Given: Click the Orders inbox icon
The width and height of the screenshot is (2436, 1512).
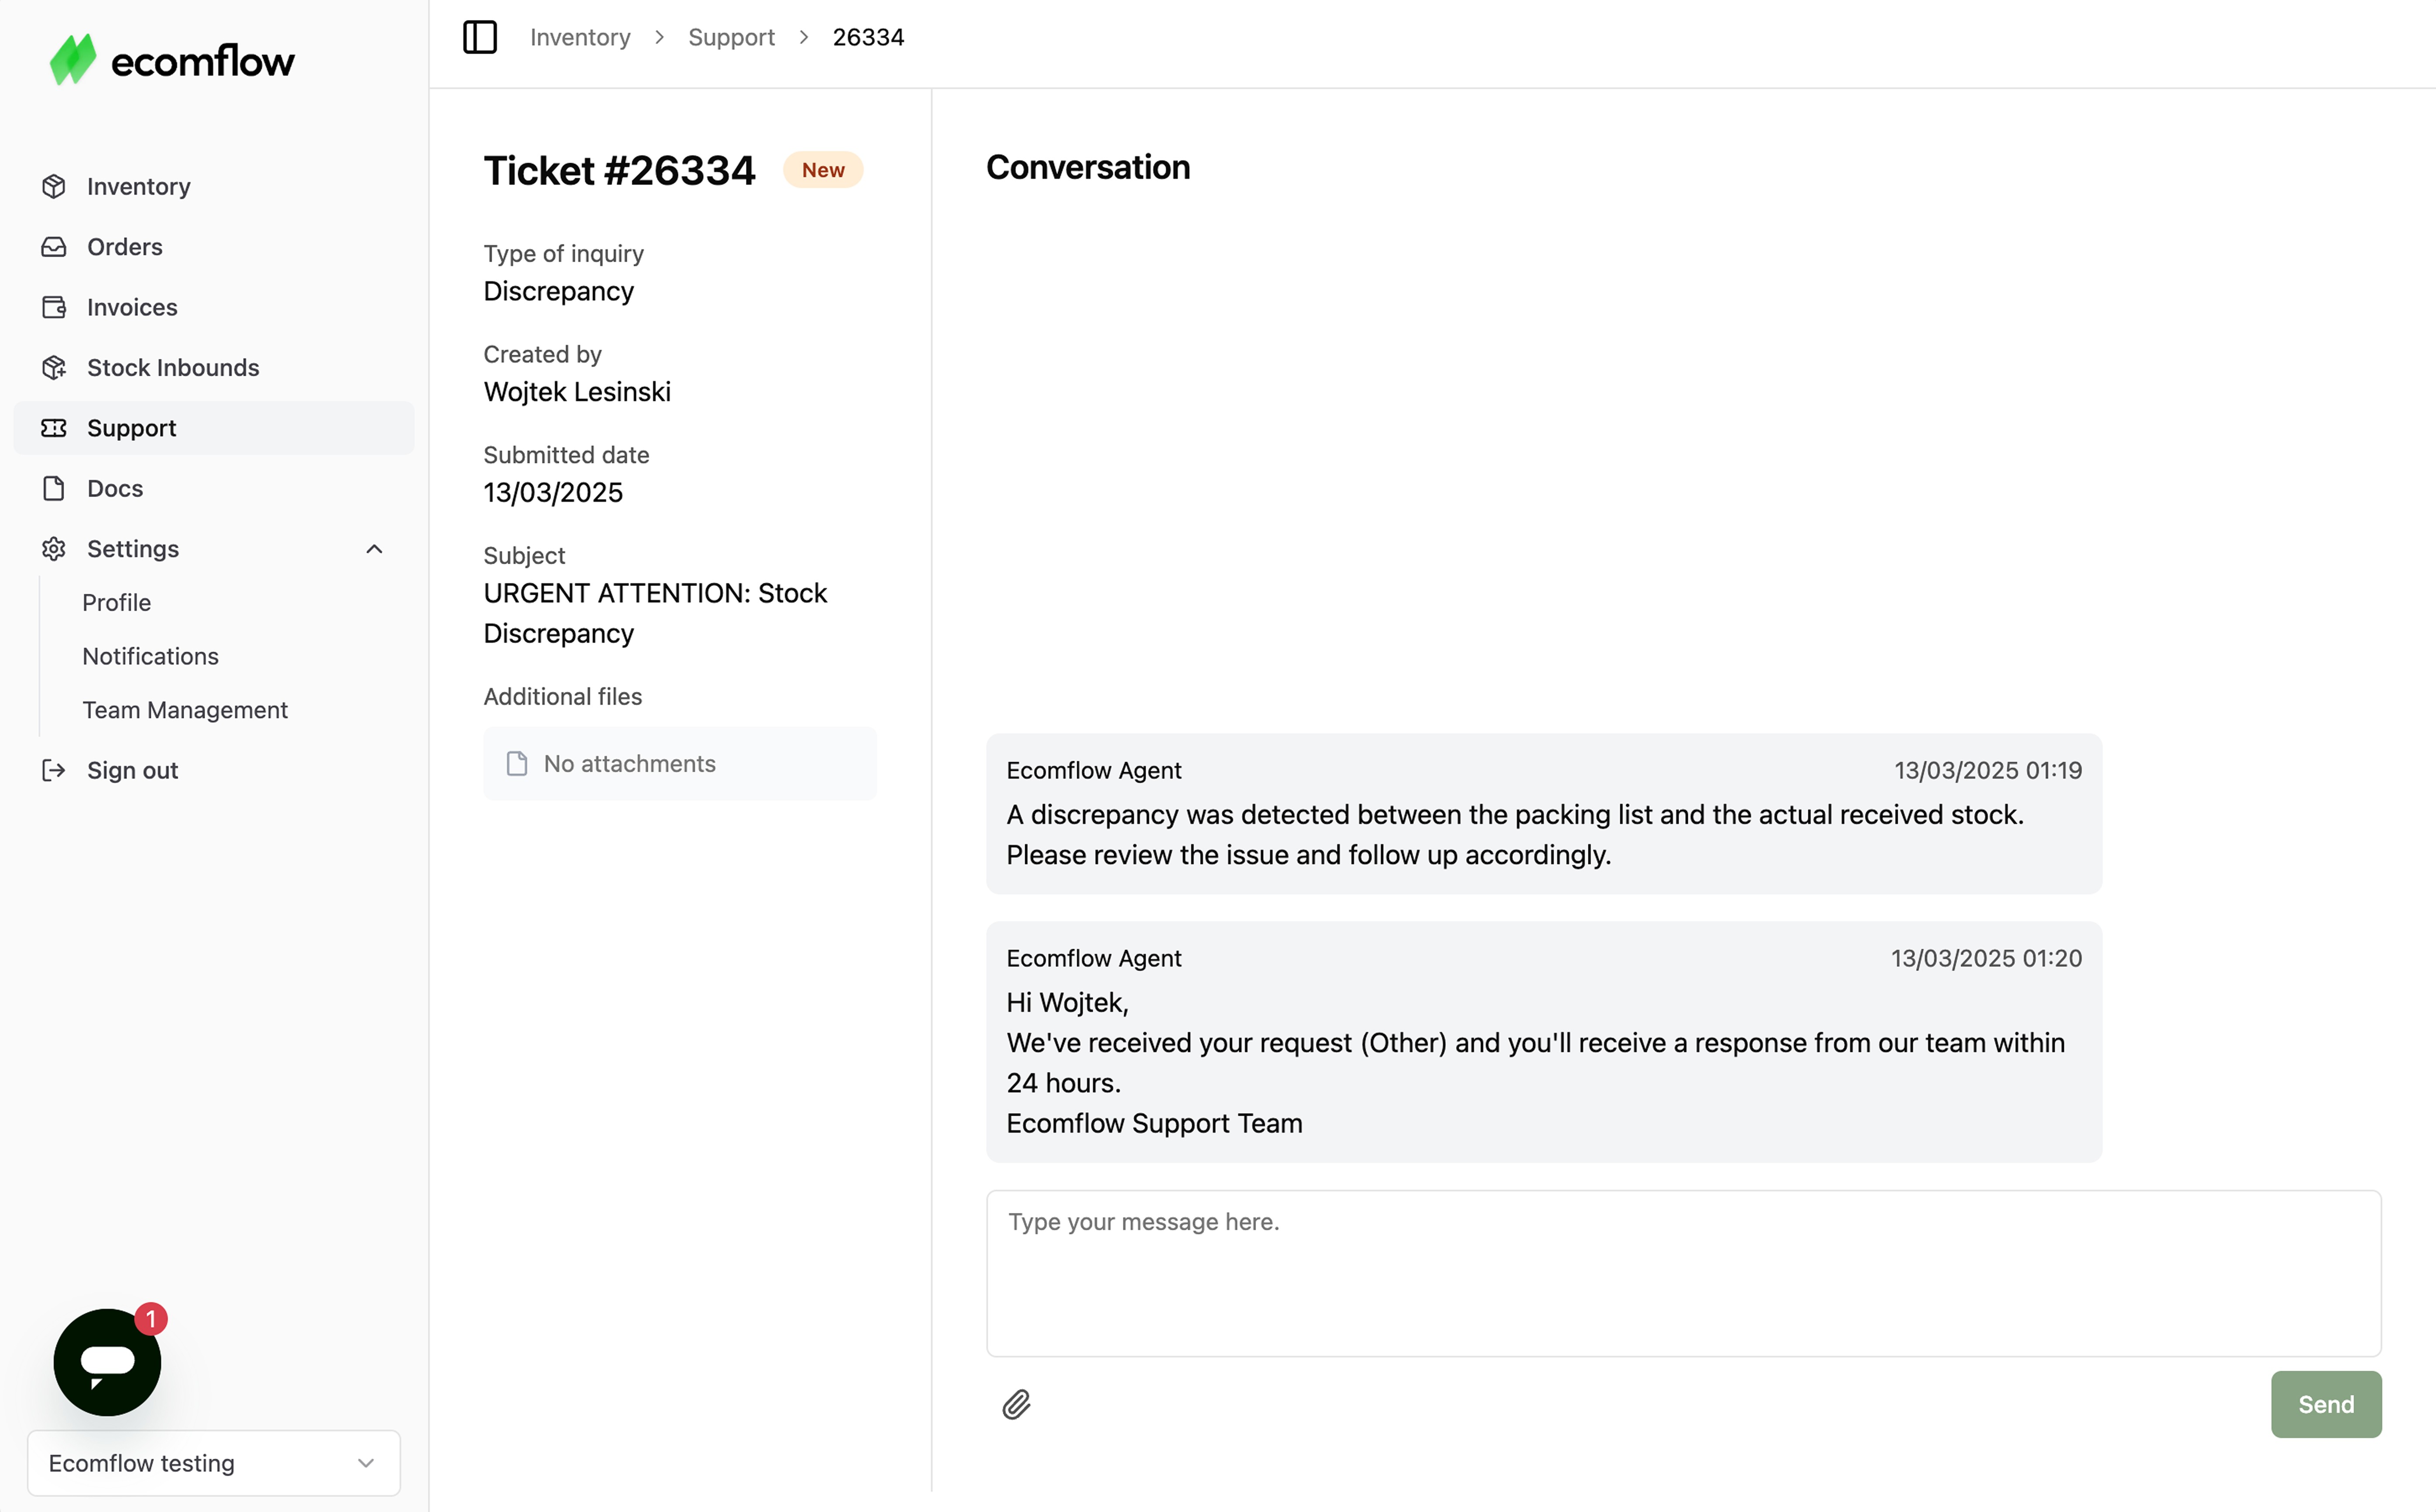Looking at the screenshot, I should click(54, 247).
